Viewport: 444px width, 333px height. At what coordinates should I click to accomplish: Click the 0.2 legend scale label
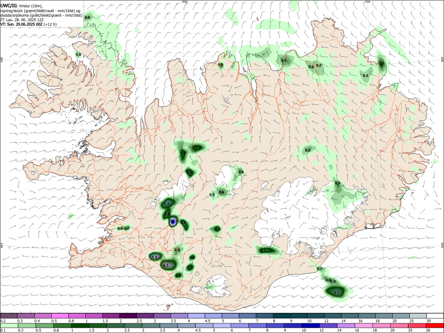pos(3,321)
